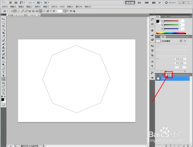The width and height of the screenshot is (193, 147).
Task: Select the Rectangular Marquee tool
Action: tap(3, 23)
